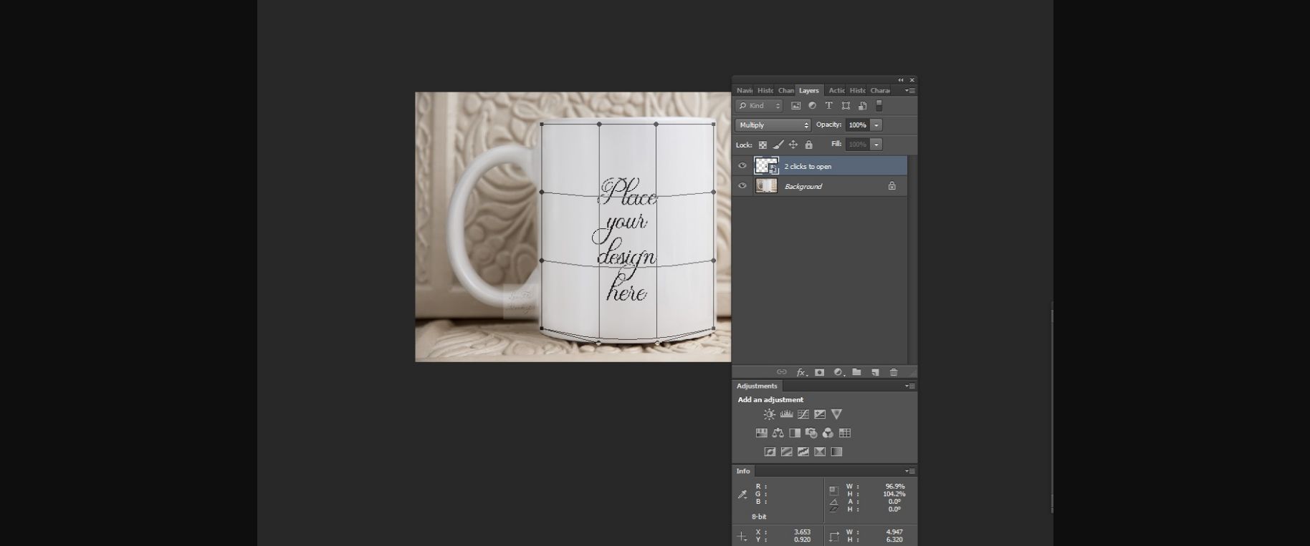
Task: Toggle filter for adjustment layers
Action: pos(812,106)
